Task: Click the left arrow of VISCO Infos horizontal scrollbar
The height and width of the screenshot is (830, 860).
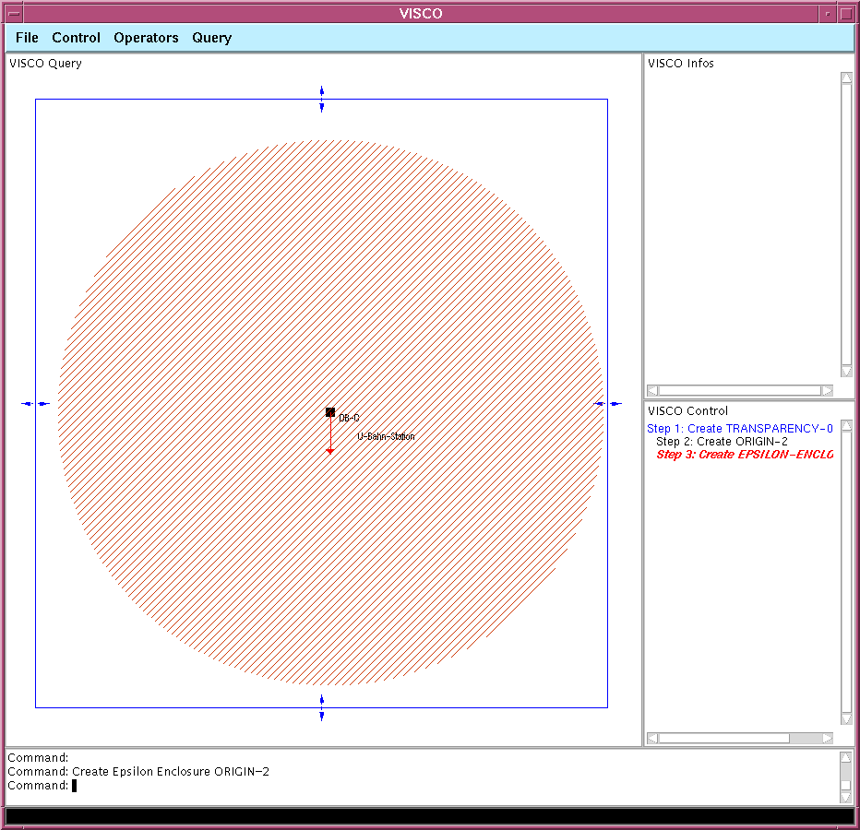Action: (x=652, y=391)
